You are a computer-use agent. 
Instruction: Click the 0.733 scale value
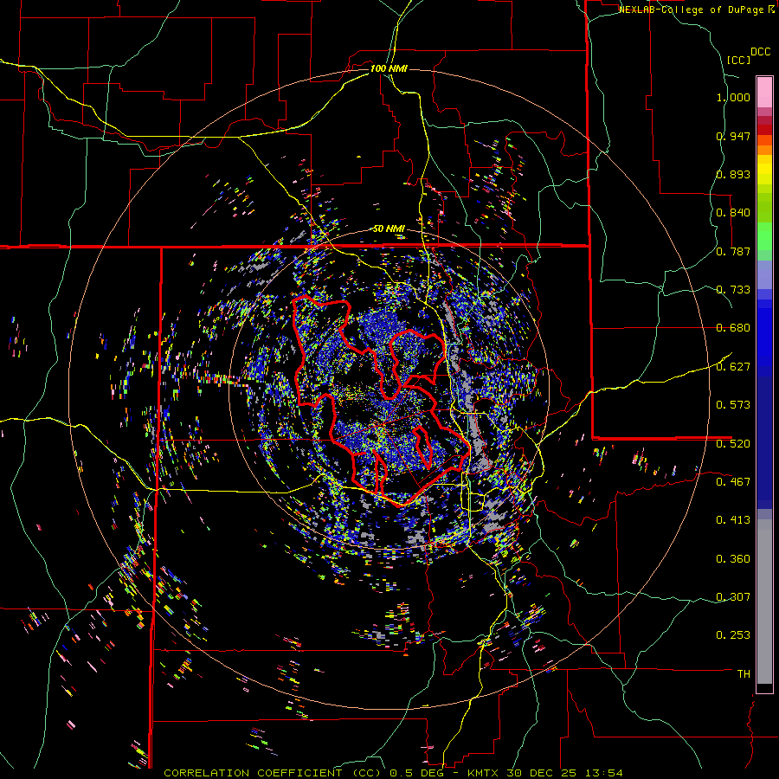[x=733, y=290]
